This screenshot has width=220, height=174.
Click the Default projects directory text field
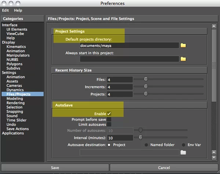[x=129, y=45]
